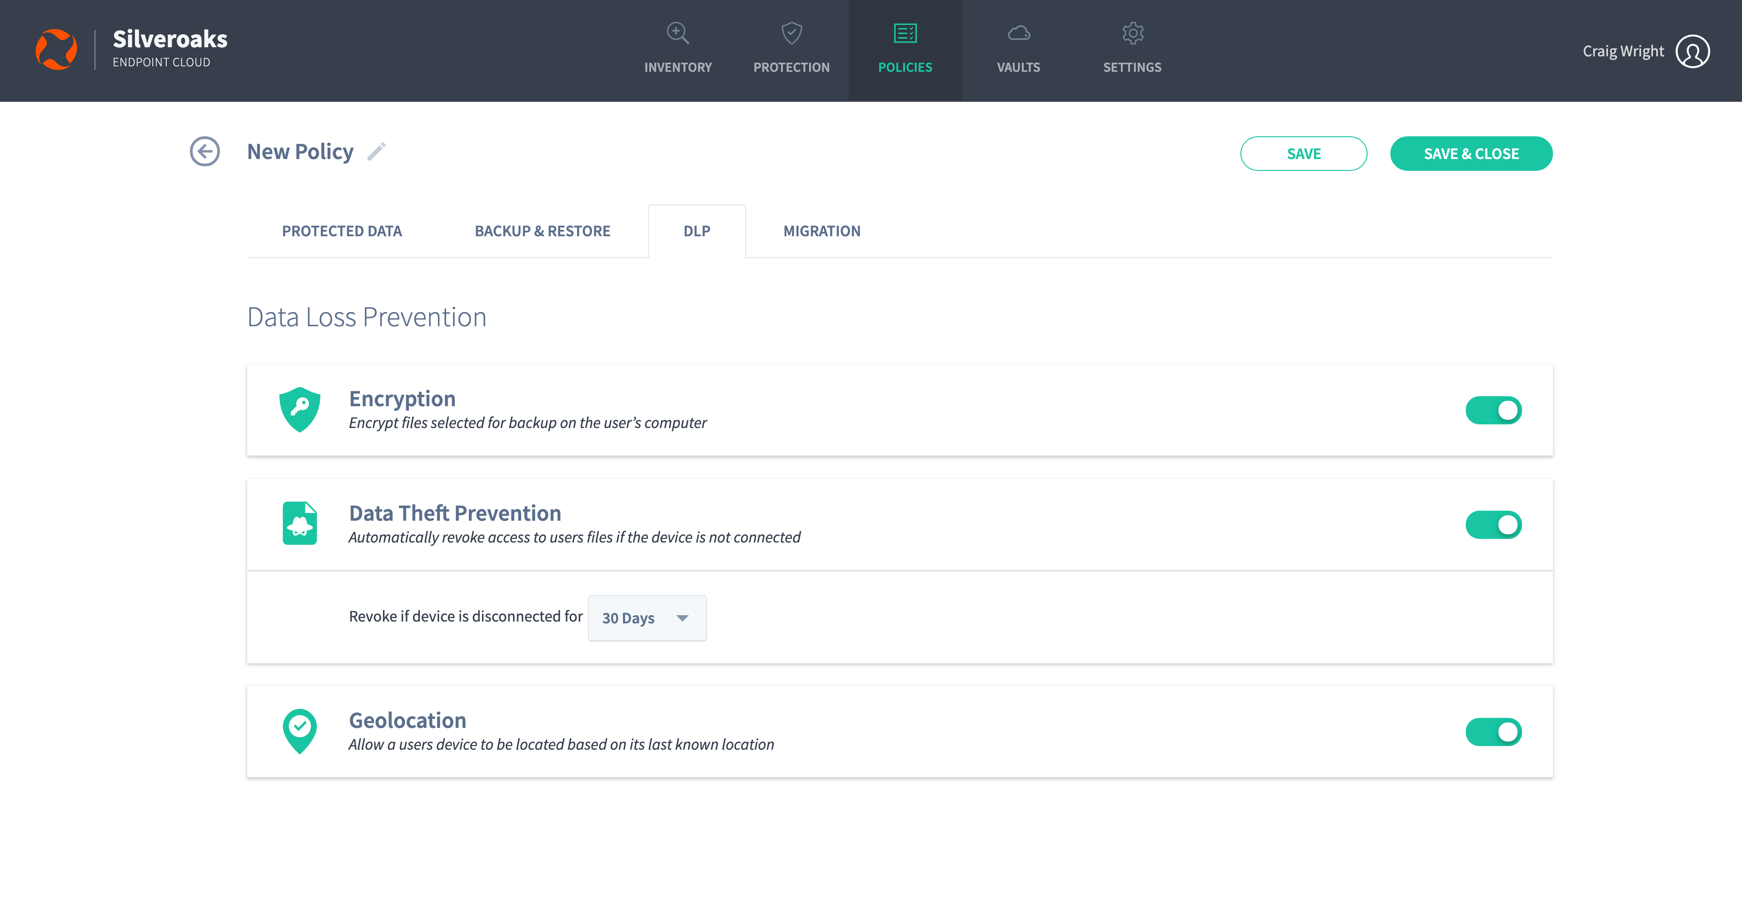This screenshot has height=906, width=1742.
Task: Click the Encryption shield key icon
Action: tap(299, 410)
